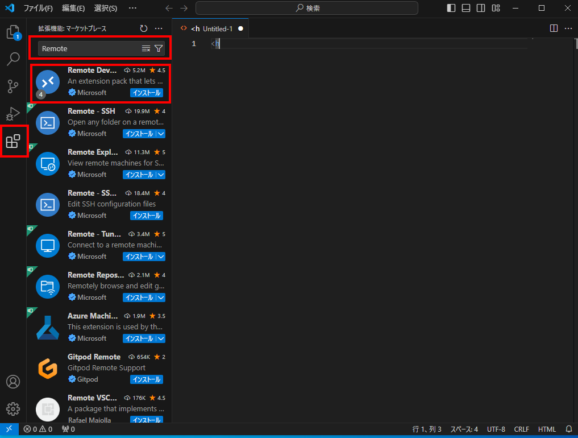This screenshot has height=438, width=578.
Task: Open the Search view in activity bar
Action: 13,59
